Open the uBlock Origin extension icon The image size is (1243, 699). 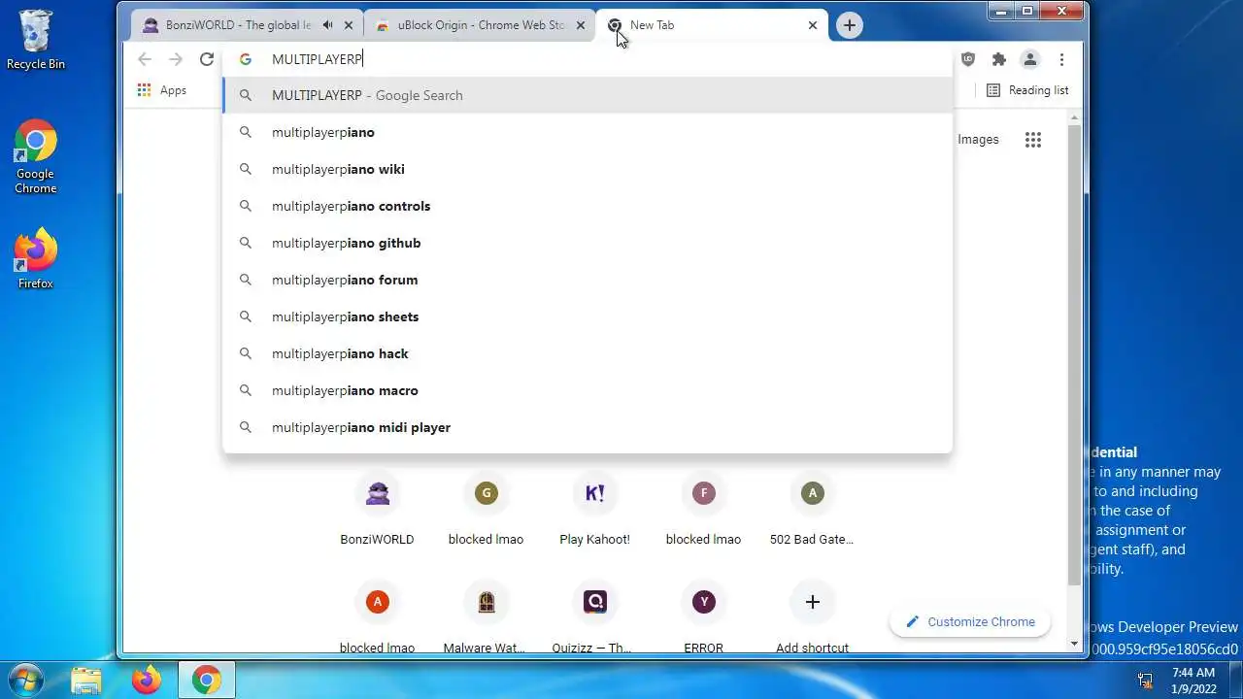pyautogui.click(x=968, y=59)
